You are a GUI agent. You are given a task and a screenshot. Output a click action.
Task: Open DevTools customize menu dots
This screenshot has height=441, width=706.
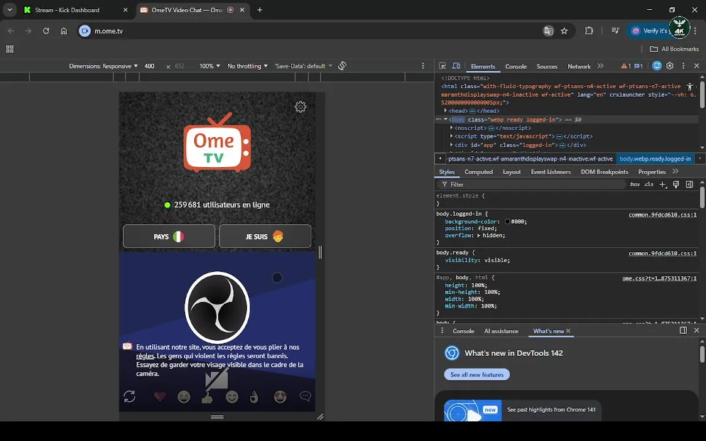[x=683, y=66]
